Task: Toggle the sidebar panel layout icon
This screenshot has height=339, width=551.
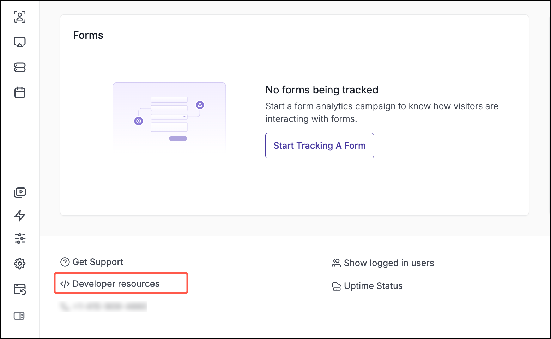Action: (x=19, y=316)
